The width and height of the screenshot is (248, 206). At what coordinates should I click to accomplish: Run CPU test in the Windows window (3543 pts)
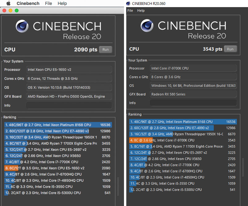230,49
